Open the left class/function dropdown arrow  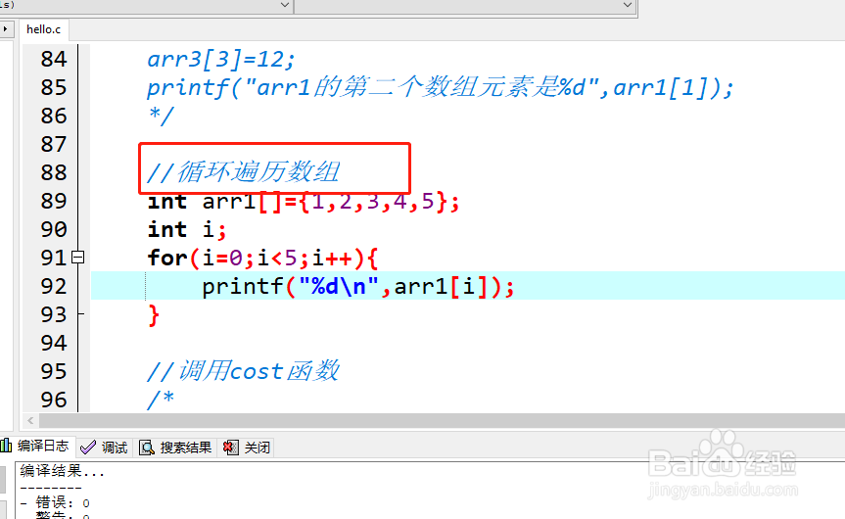pos(285,5)
